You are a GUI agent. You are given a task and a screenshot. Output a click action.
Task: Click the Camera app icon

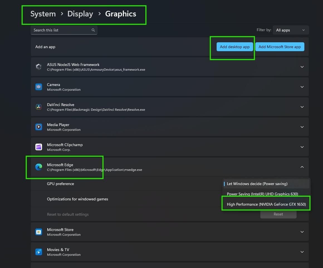[39, 87]
